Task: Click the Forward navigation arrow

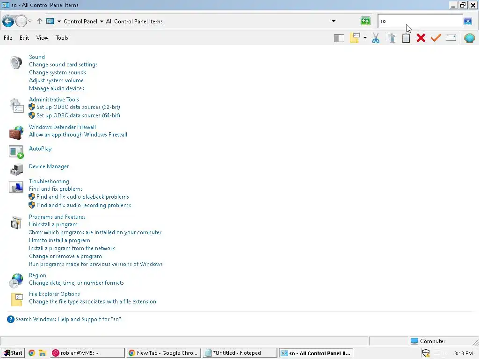Action: [21, 22]
